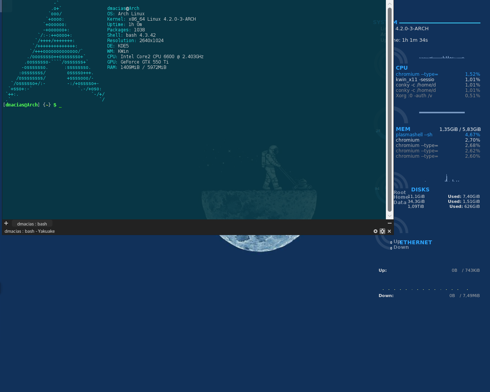Click the '1,35GiB / 5,83GiB' memory value

point(460,129)
